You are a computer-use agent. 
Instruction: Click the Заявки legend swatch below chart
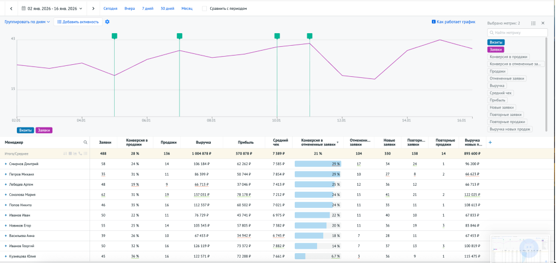click(x=44, y=130)
